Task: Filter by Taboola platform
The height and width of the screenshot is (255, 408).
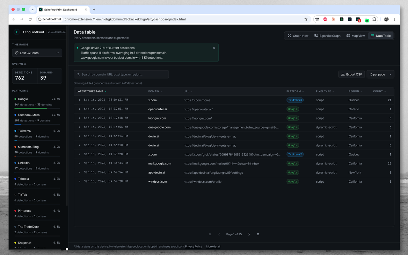Action: click(x=37, y=182)
